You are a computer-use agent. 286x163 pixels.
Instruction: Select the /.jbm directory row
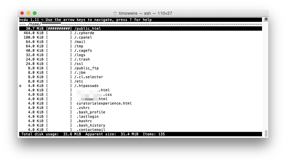click(x=141, y=73)
